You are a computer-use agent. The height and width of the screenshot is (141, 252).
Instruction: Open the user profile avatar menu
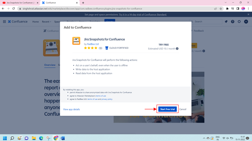[246, 22]
